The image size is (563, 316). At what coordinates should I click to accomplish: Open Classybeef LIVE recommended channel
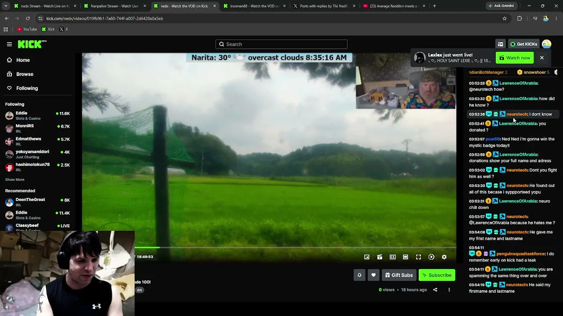(x=37, y=227)
